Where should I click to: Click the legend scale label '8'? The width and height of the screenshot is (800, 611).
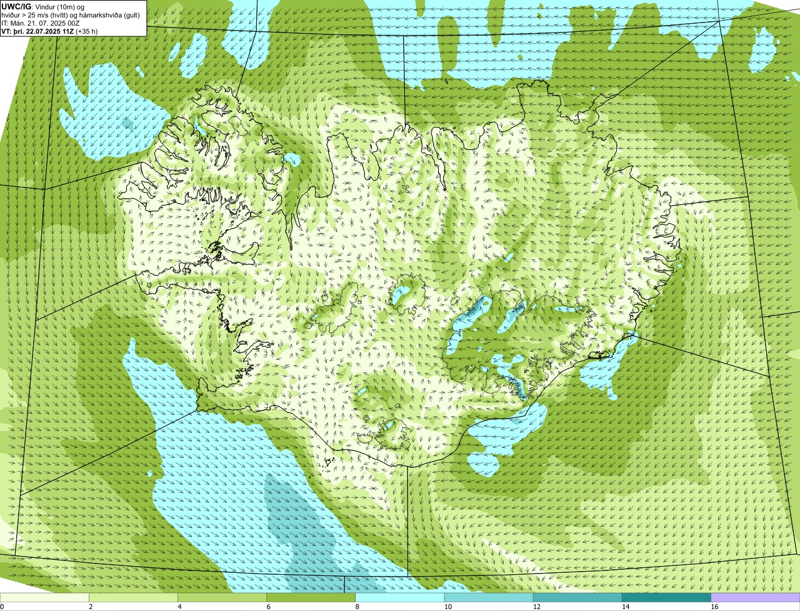tap(357, 607)
